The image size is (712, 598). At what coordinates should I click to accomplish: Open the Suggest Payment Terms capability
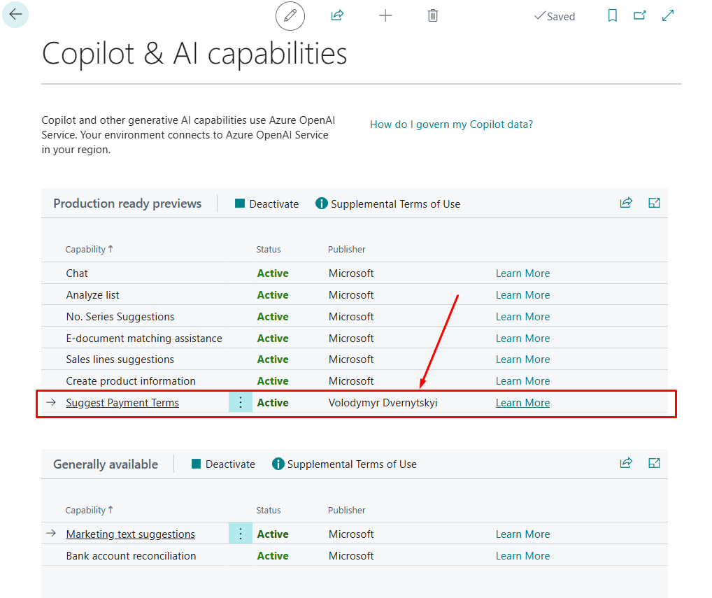122,403
